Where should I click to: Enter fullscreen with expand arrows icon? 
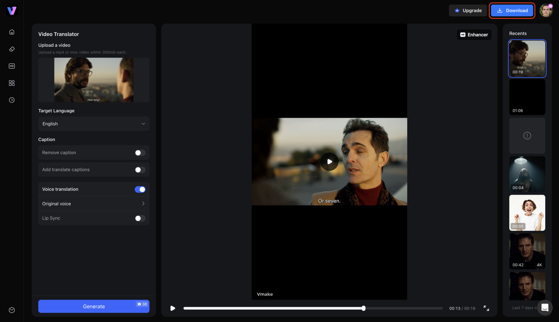pyautogui.click(x=486, y=308)
